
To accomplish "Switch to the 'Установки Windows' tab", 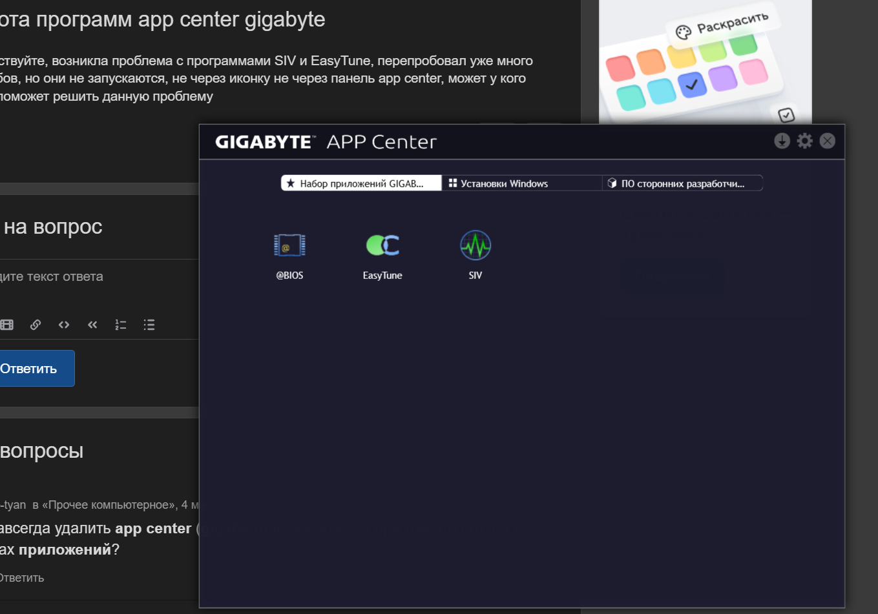I will (522, 183).
